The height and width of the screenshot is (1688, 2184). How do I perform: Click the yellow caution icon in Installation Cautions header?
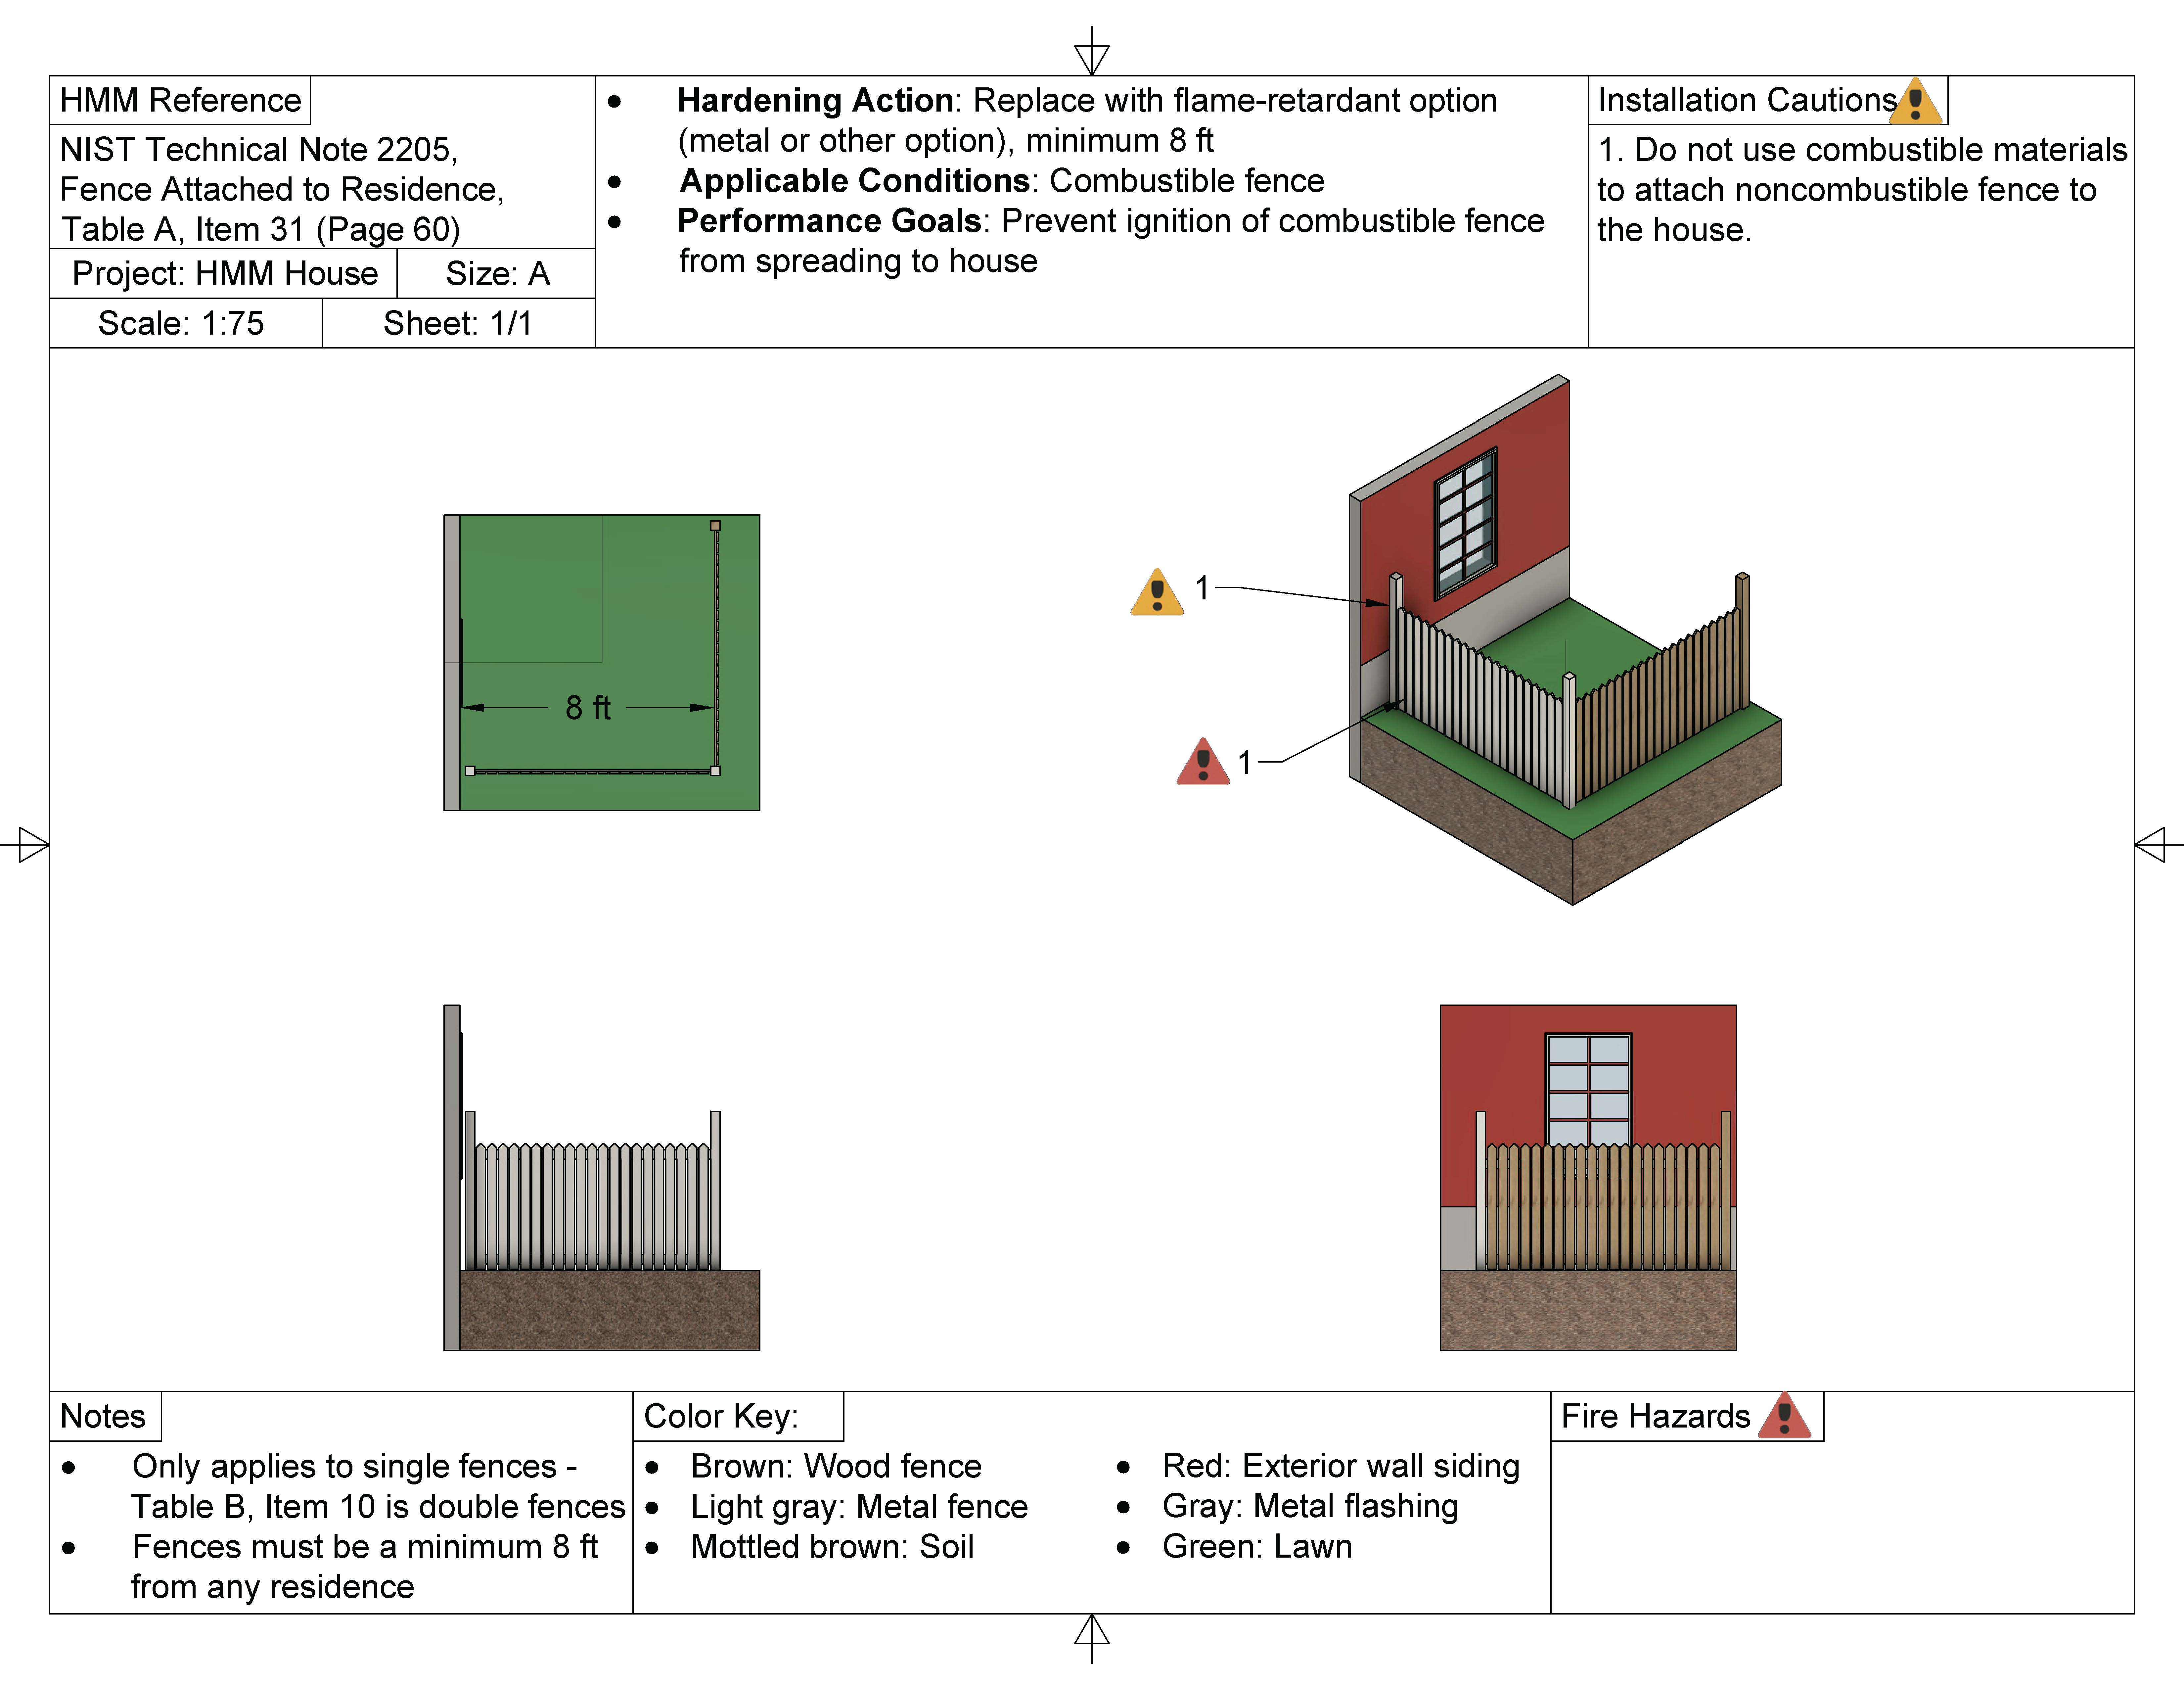(x=1915, y=101)
